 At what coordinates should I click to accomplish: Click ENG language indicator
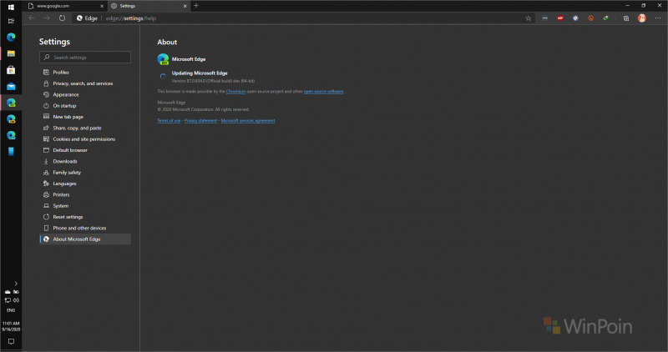coord(11,310)
